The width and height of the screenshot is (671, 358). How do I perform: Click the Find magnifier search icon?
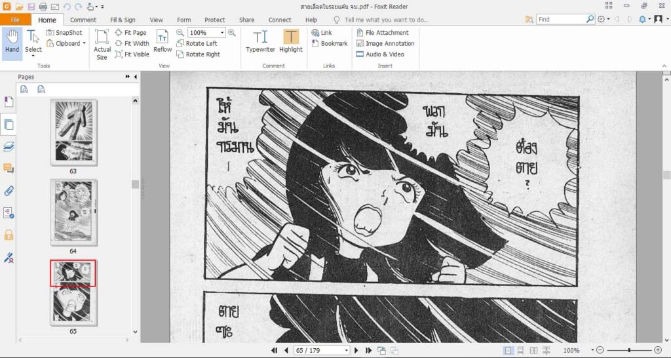pyautogui.click(x=590, y=19)
